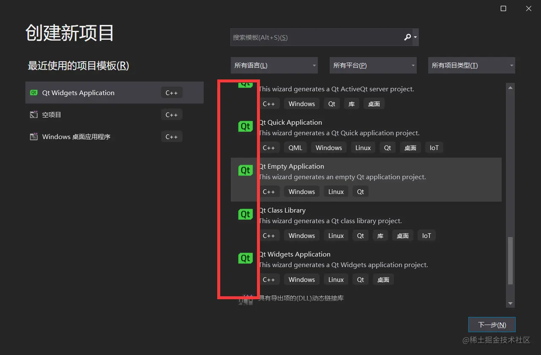541x355 pixels.
Task: Open the search options arrow next to magnifier
Action: (x=415, y=37)
